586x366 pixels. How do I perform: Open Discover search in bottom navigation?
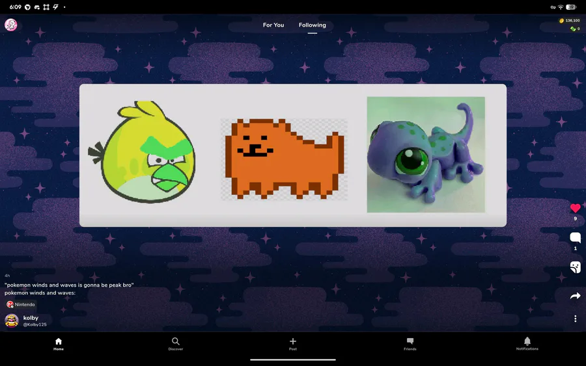tap(176, 344)
